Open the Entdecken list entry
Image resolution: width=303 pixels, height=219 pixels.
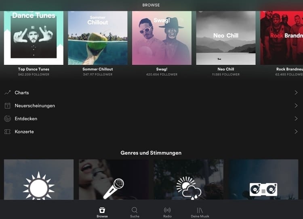pyautogui.click(x=151, y=118)
